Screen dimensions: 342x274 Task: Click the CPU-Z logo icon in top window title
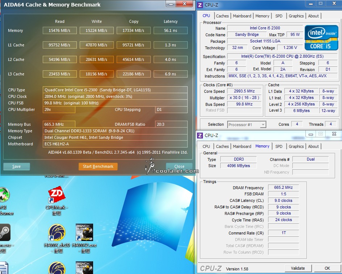[200, 5]
